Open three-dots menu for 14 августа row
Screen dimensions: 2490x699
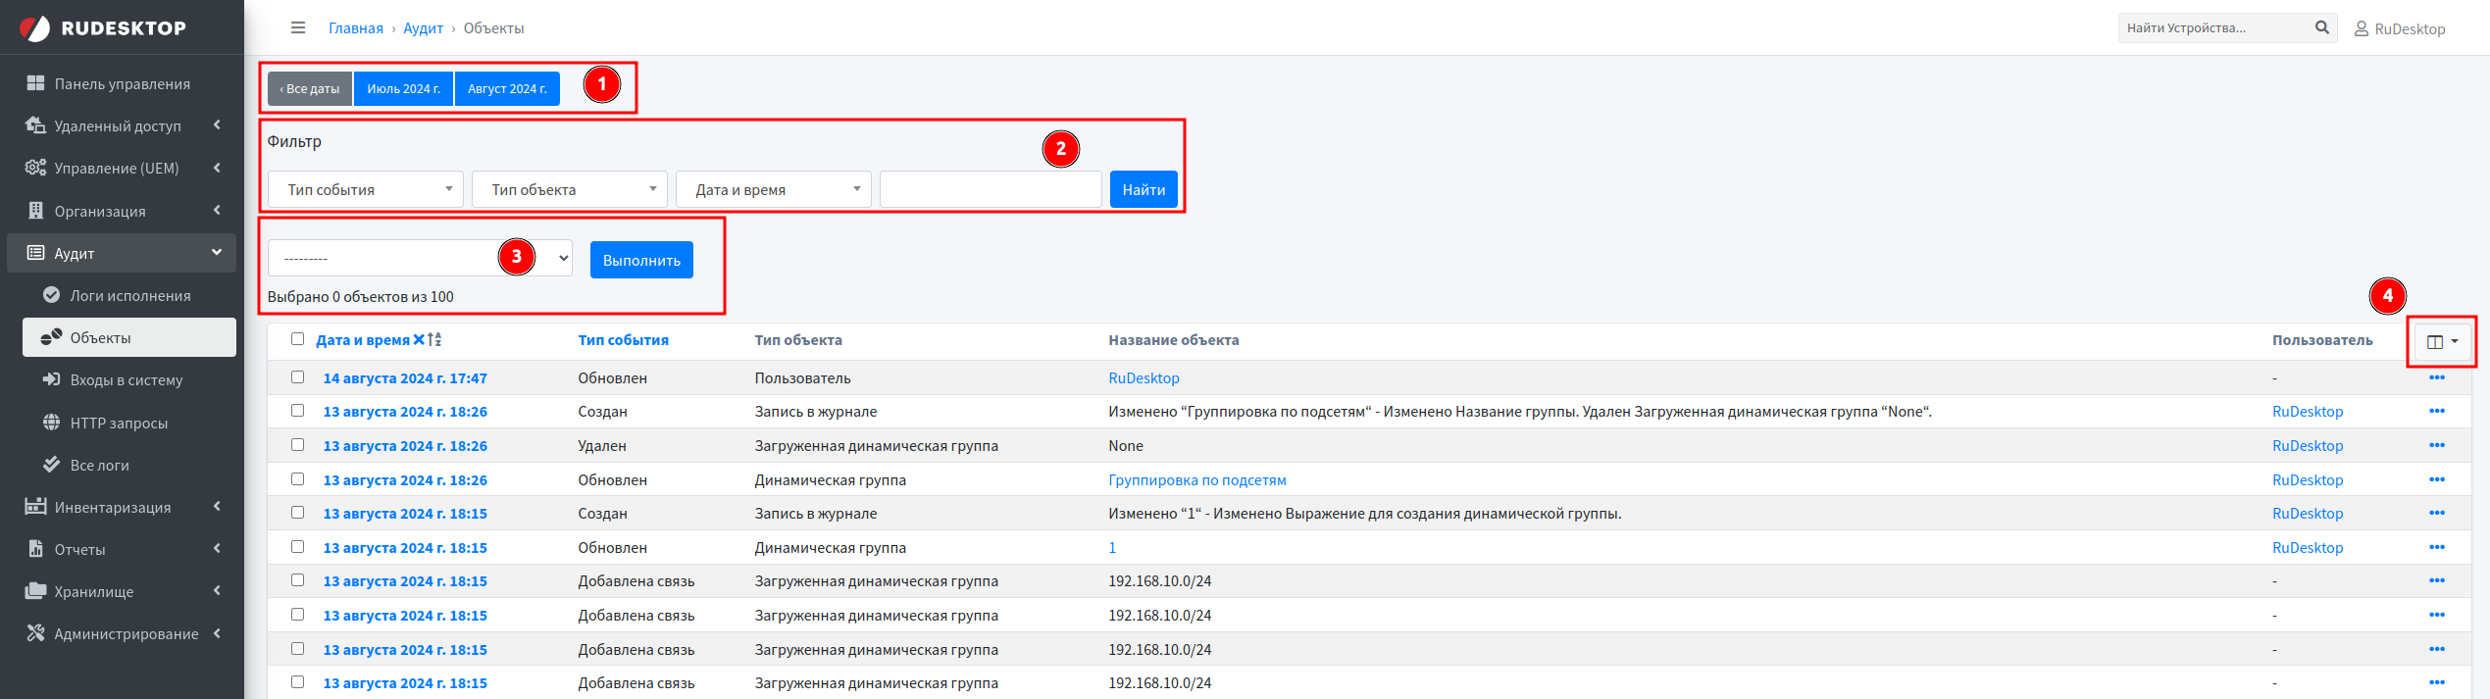coord(2436,378)
